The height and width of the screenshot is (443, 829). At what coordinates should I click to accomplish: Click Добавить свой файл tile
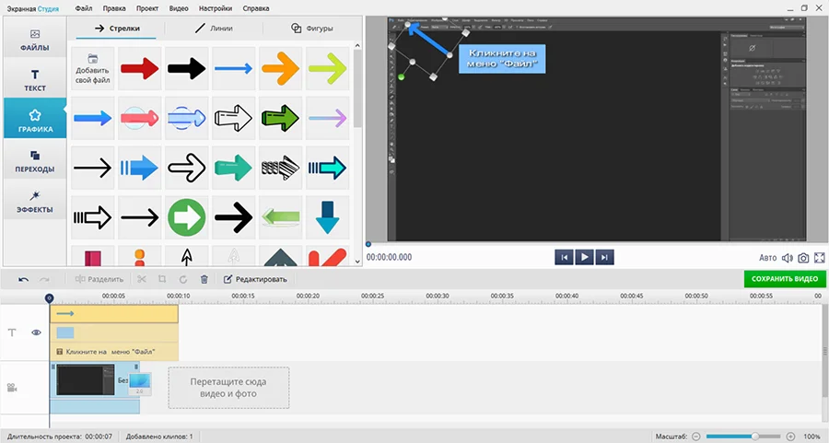90,67
